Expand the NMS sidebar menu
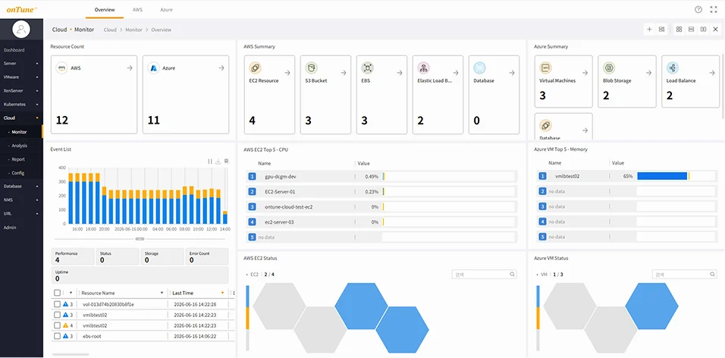Viewport: 725px width, 358px height. pos(21,199)
